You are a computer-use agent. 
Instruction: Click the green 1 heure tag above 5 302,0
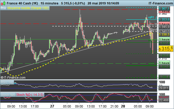(164, 63)
